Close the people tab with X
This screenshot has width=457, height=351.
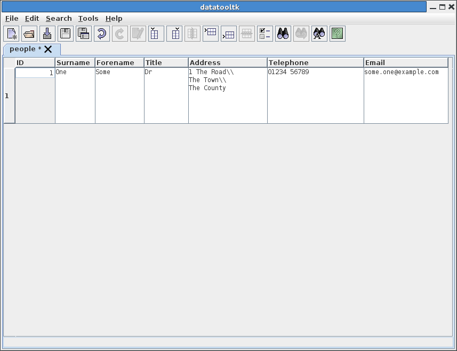[48, 49]
